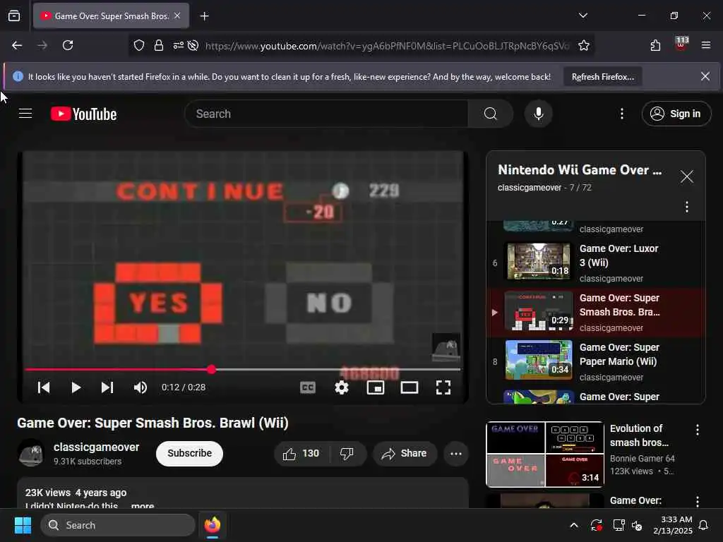Open the taskbar clock and date
Image resolution: width=723 pixels, height=542 pixels.
pos(672,525)
